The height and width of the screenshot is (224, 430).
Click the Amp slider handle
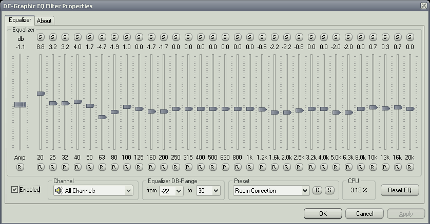click(x=20, y=104)
